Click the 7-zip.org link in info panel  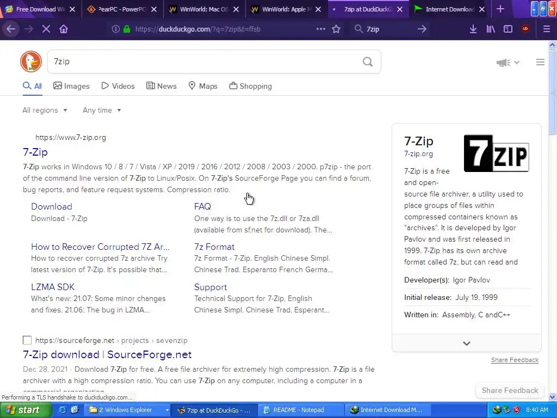418,154
